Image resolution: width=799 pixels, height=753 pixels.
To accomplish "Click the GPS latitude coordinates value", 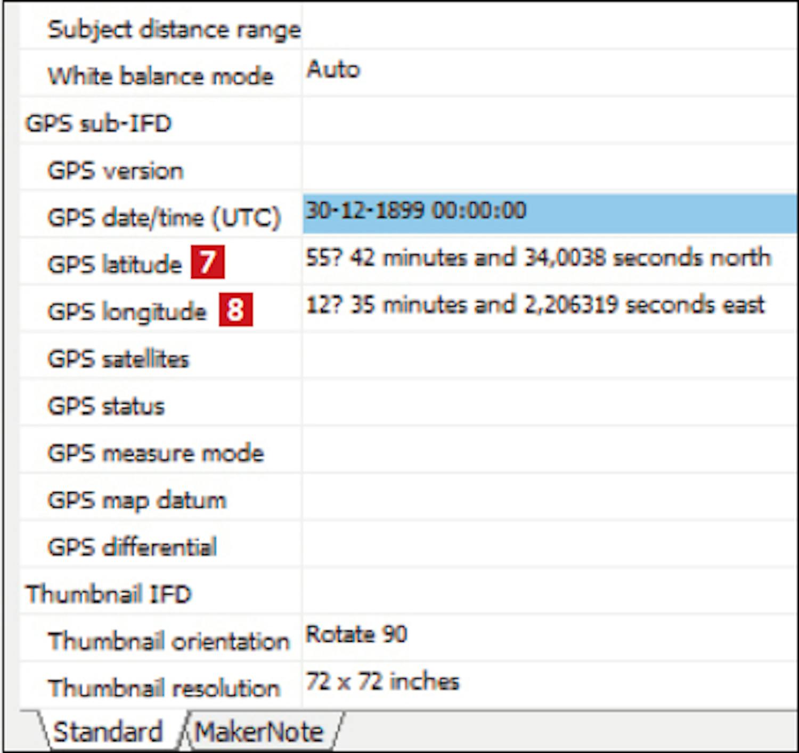I will click(x=538, y=258).
